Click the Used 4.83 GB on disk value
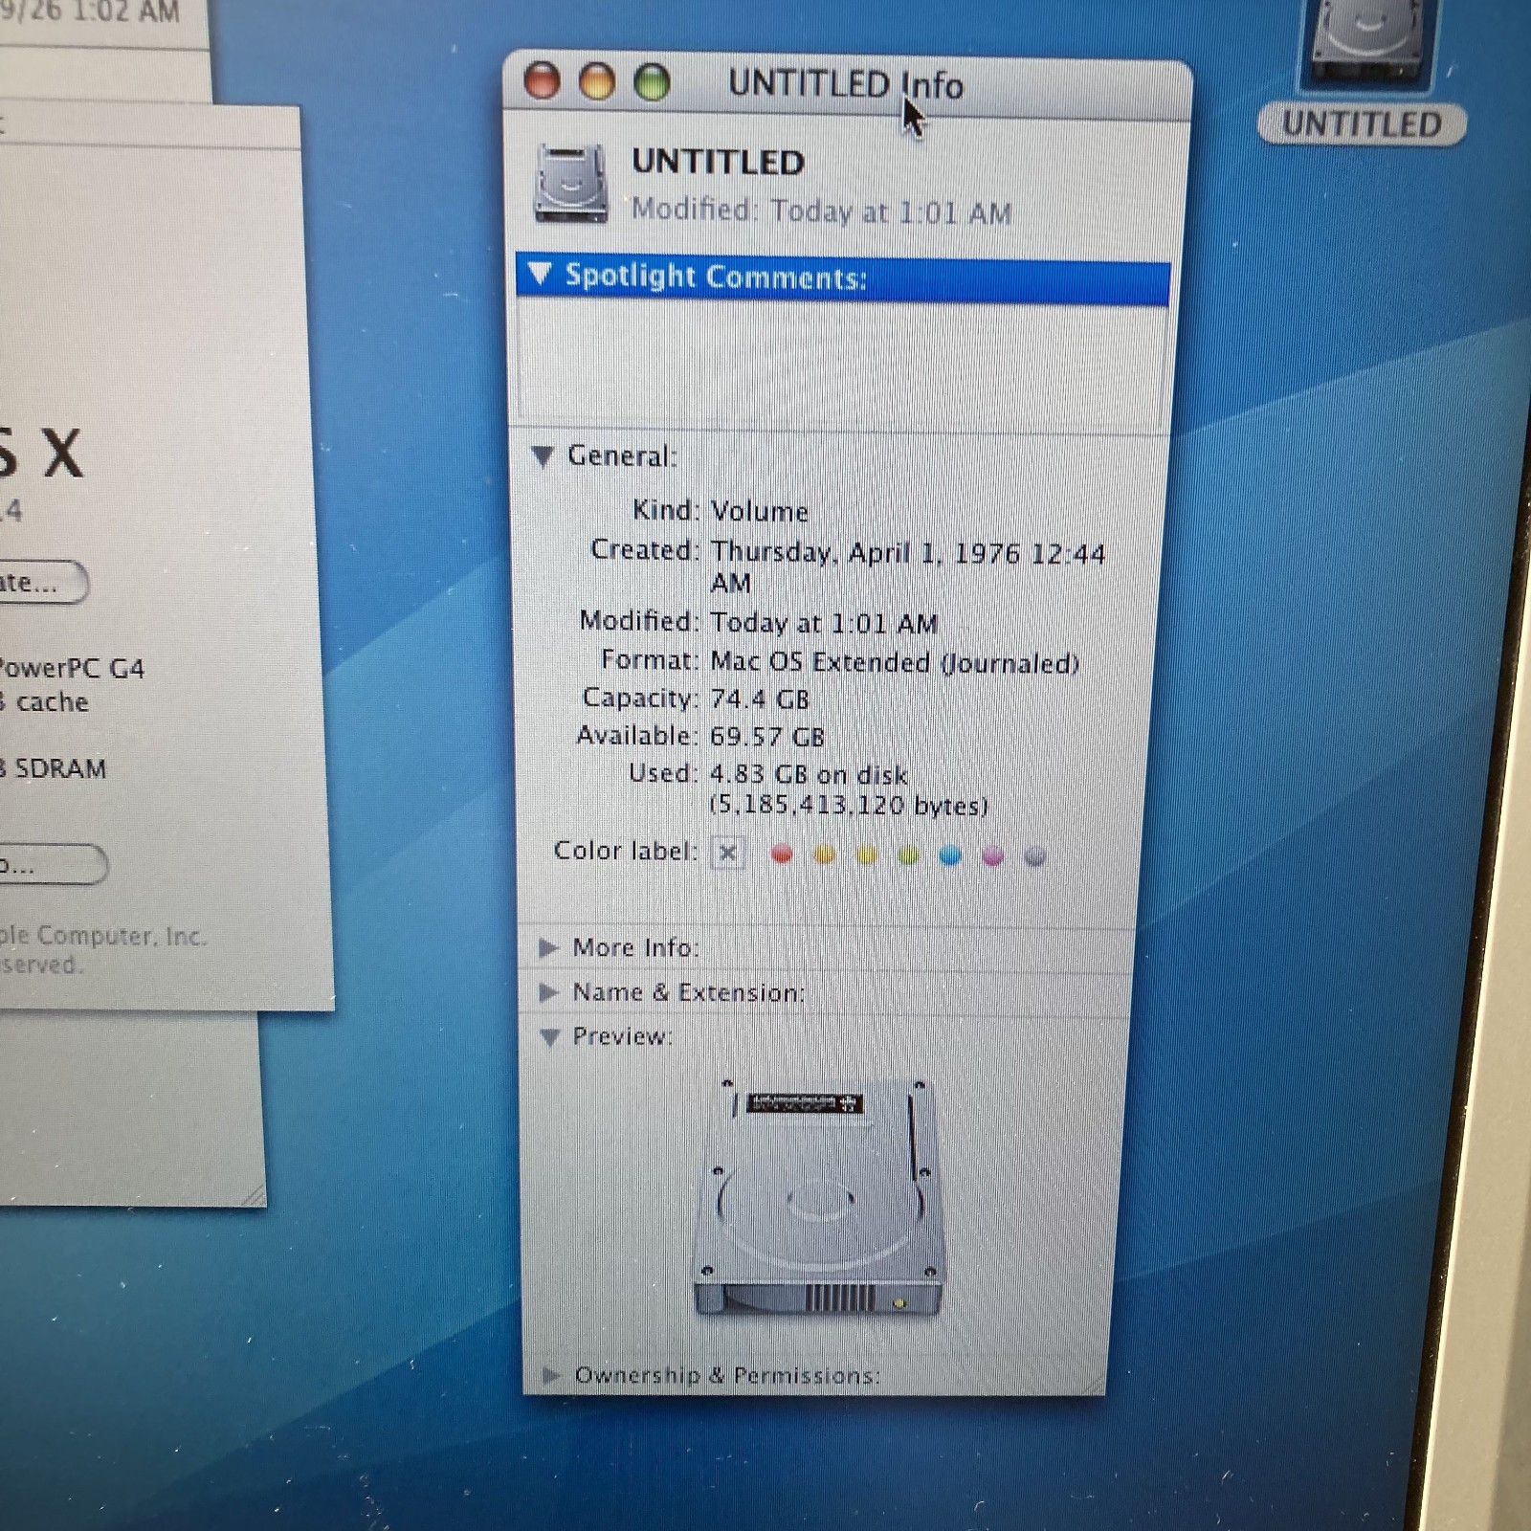 (809, 773)
